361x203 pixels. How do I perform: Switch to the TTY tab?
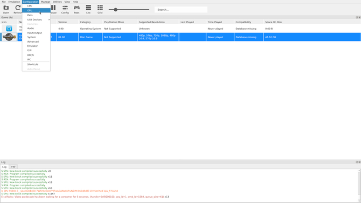tap(13, 167)
